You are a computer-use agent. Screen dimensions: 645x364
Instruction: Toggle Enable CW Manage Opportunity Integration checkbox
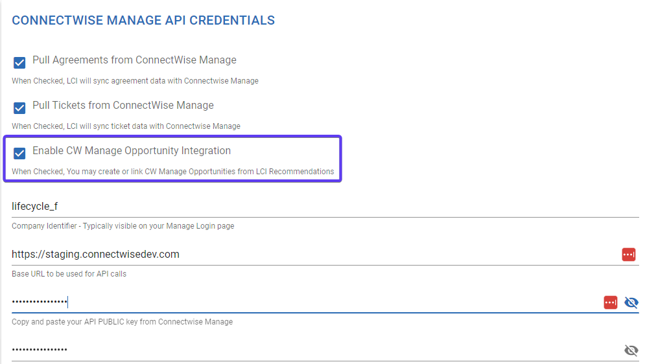click(x=19, y=154)
